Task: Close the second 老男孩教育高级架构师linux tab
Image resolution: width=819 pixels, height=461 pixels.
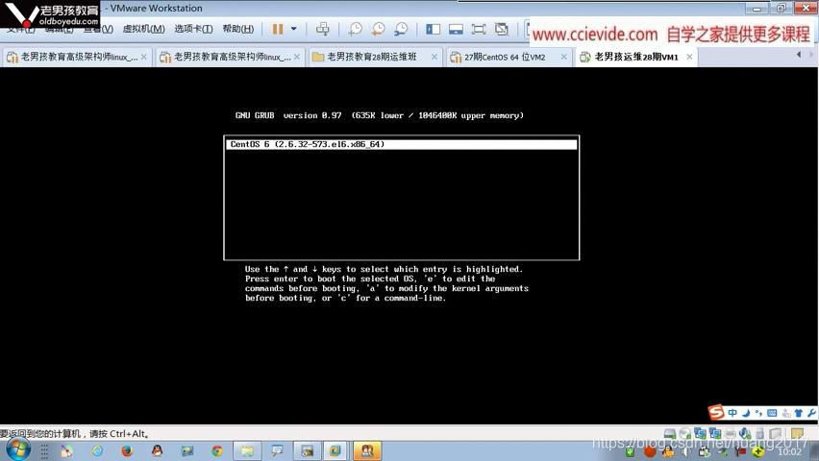Action: (x=297, y=57)
